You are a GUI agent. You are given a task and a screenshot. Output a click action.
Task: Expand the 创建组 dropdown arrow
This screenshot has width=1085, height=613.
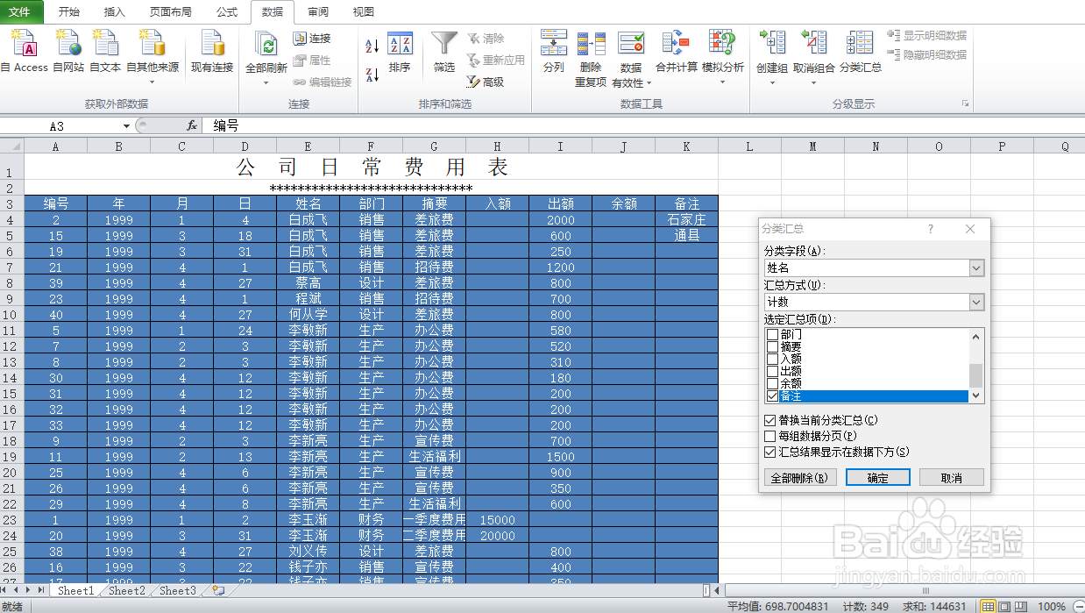(772, 82)
